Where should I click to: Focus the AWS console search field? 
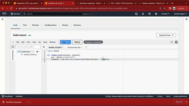pyautogui.click(x=58, y=14)
